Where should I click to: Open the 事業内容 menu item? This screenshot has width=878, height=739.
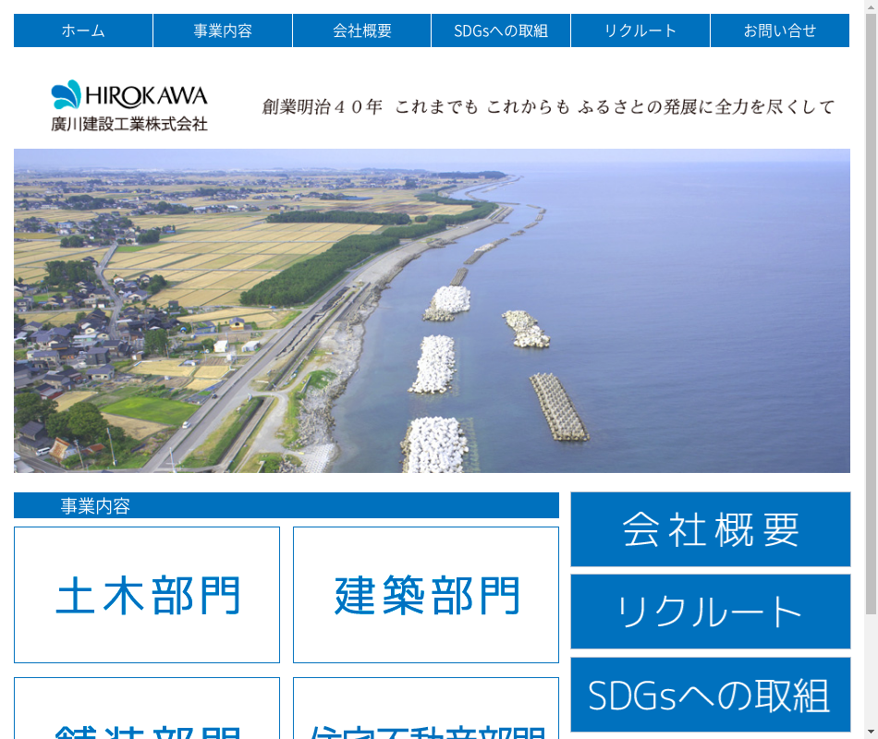[223, 30]
